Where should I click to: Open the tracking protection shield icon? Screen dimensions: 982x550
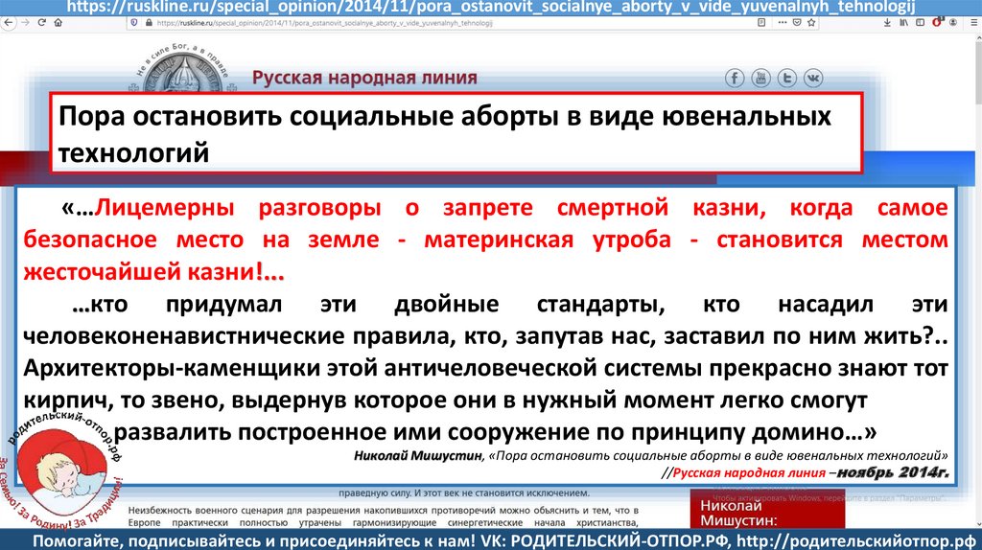(134, 23)
